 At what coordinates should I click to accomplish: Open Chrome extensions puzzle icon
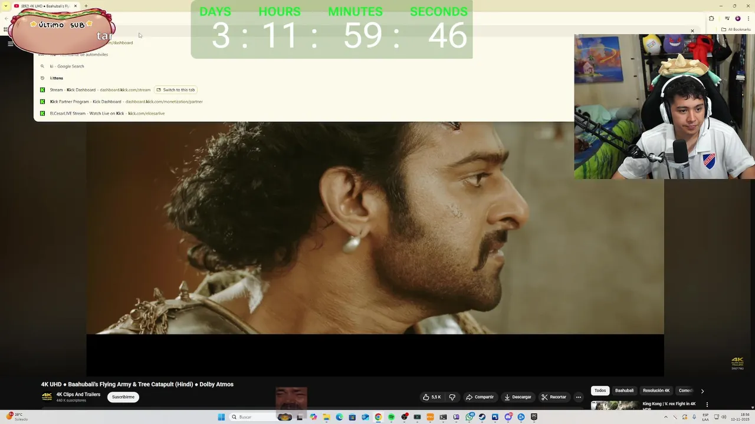(711, 18)
